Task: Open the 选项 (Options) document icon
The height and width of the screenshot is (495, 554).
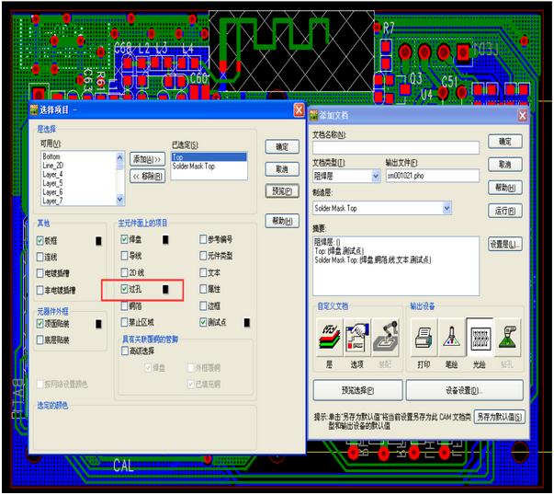Action: click(357, 340)
